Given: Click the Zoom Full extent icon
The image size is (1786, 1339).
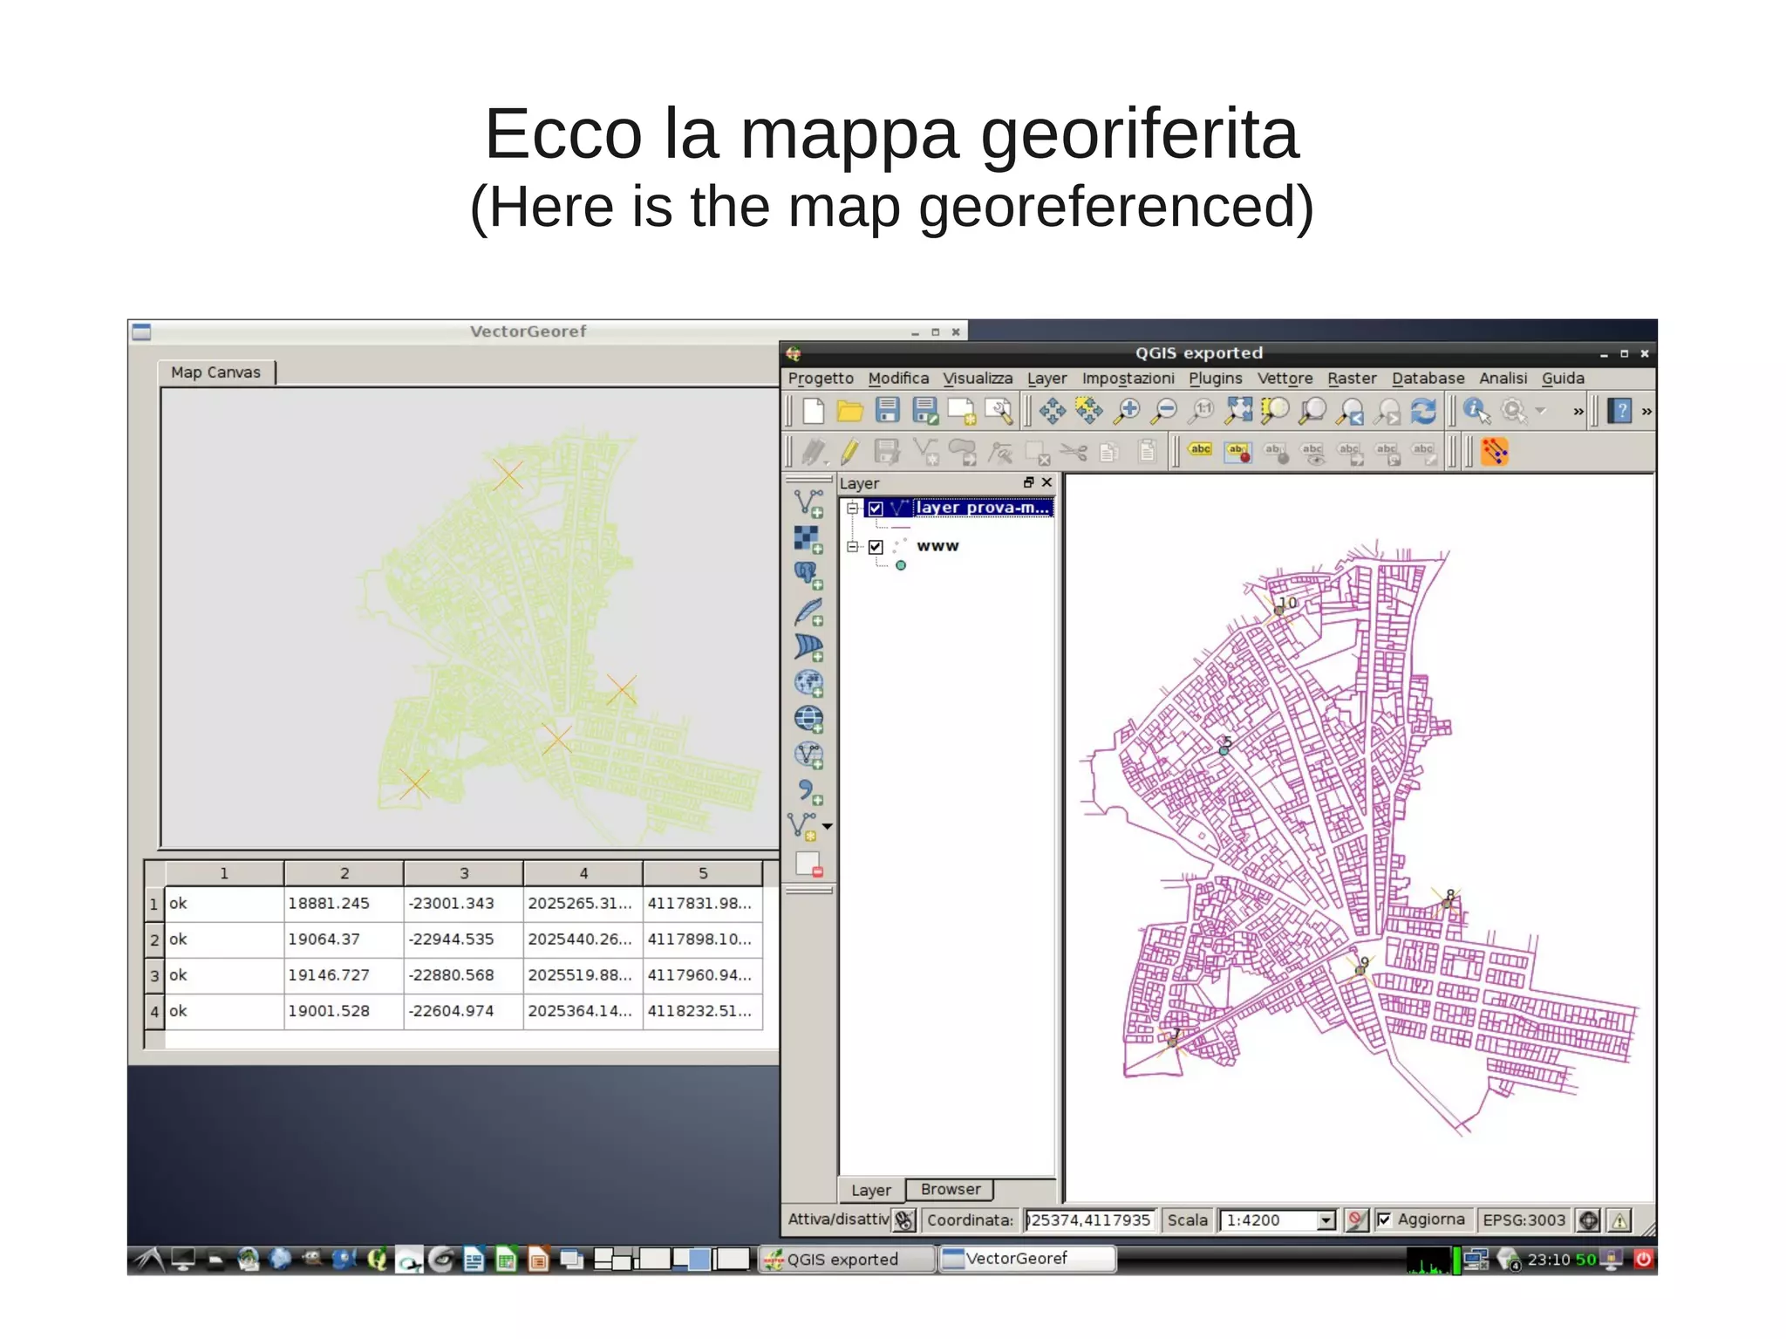Looking at the screenshot, I should pyautogui.click(x=1238, y=411).
